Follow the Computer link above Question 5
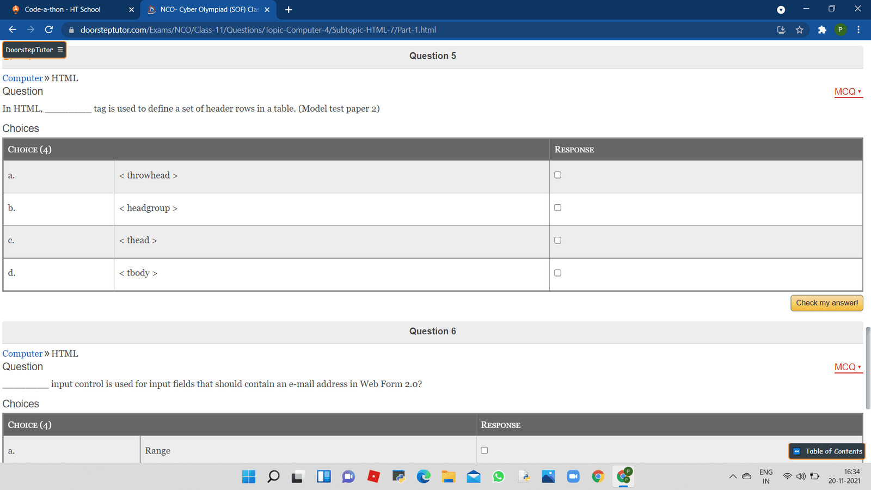This screenshot has width=871, height=490. [22, 78]
